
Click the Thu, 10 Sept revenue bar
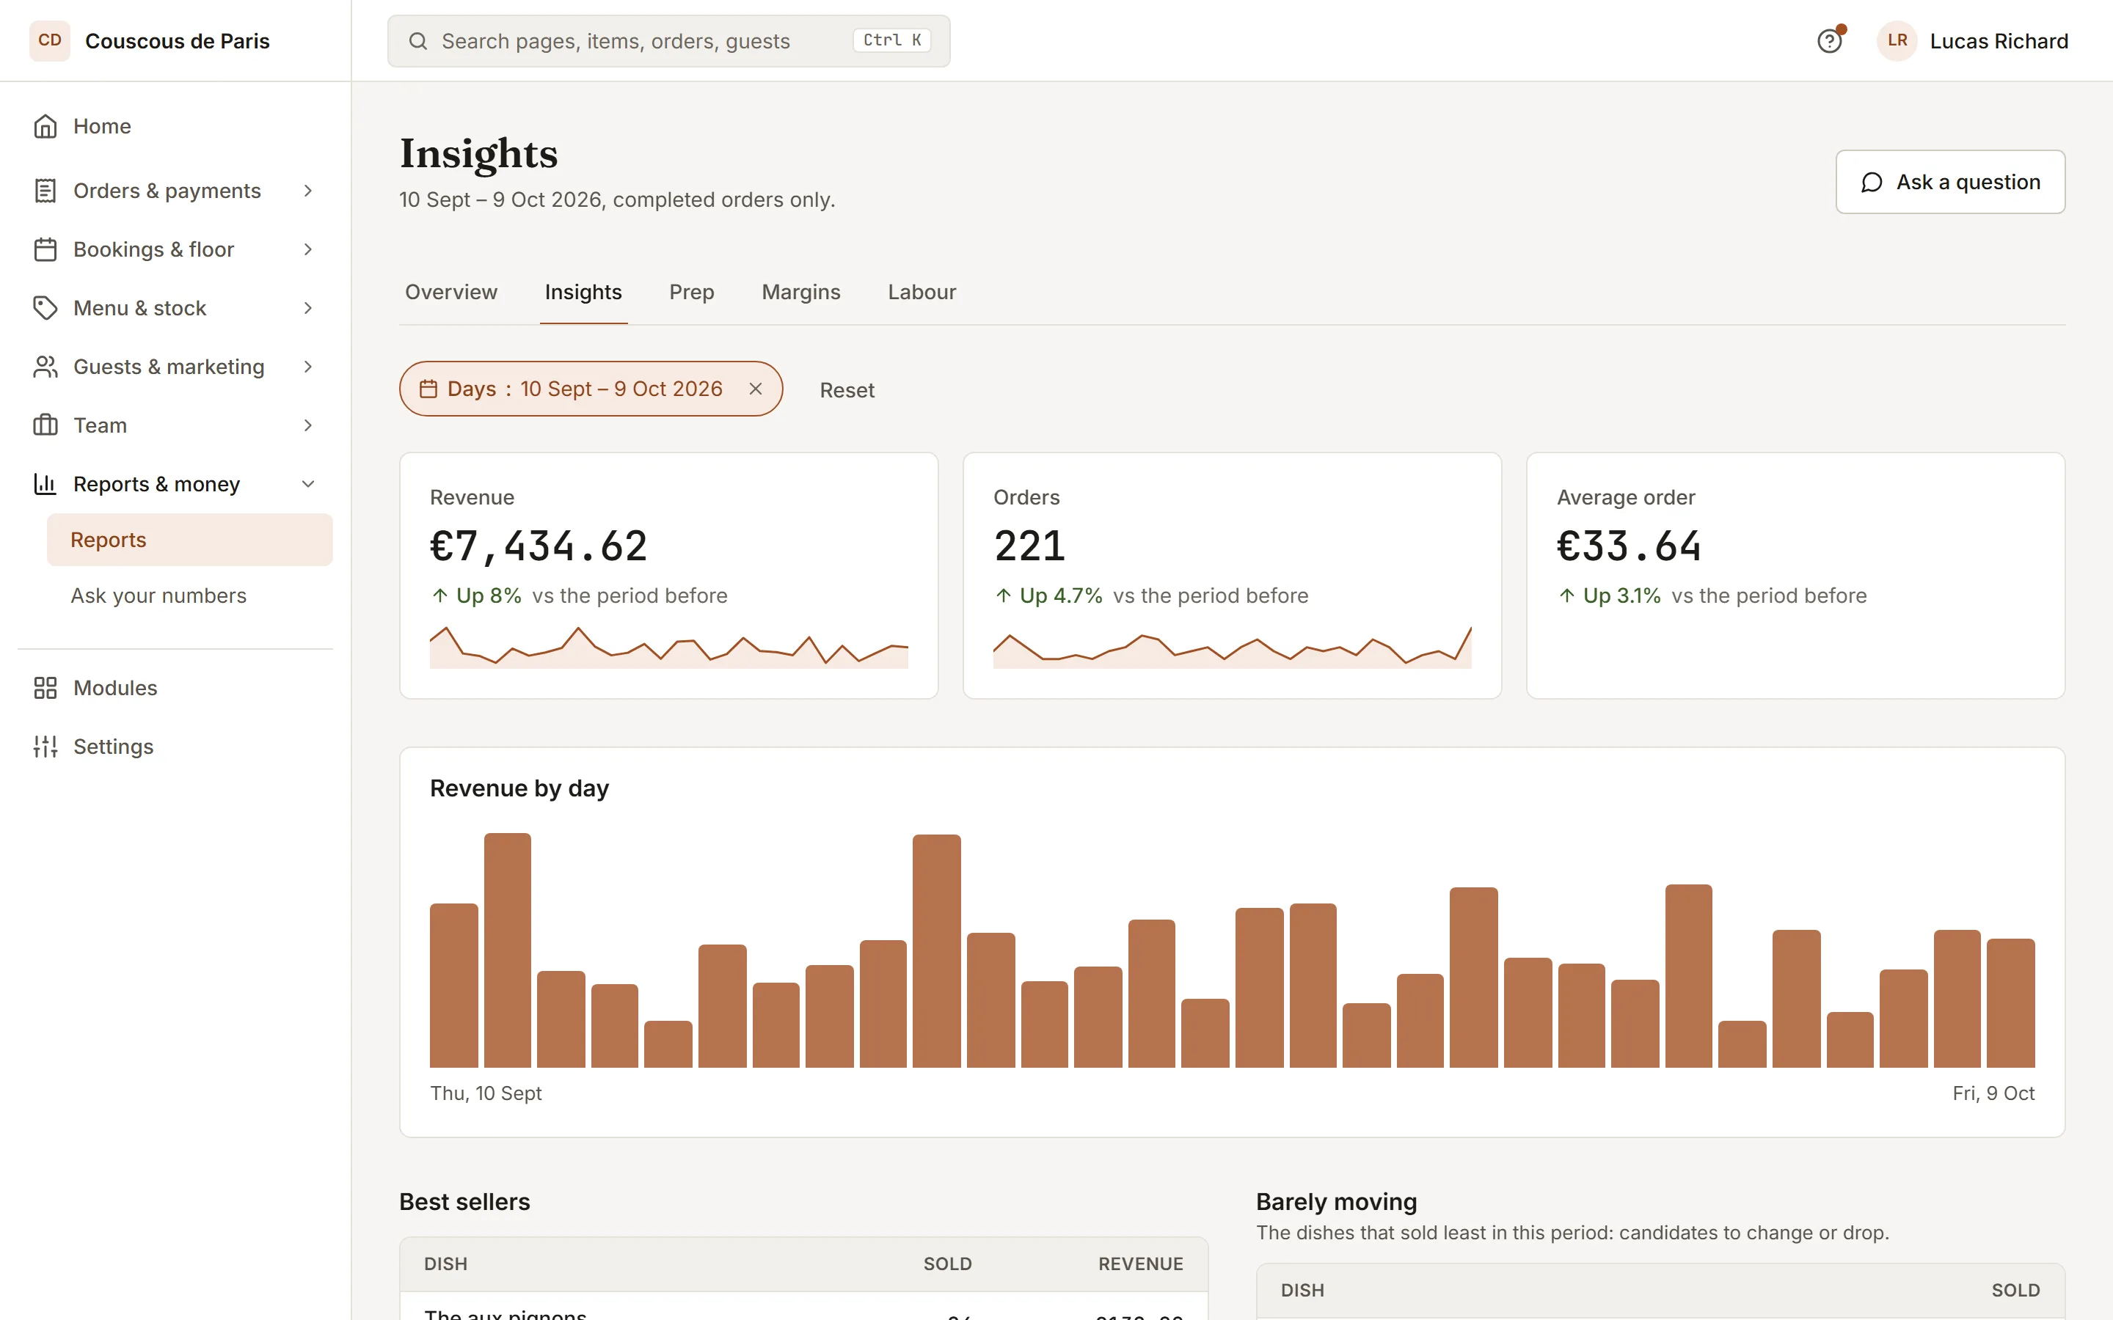pos(454,985)
